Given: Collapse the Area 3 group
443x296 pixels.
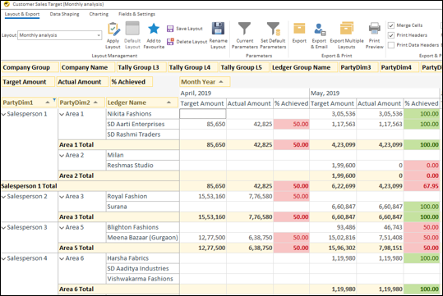Looking at the screenshot, I should (x=62, y=197).
